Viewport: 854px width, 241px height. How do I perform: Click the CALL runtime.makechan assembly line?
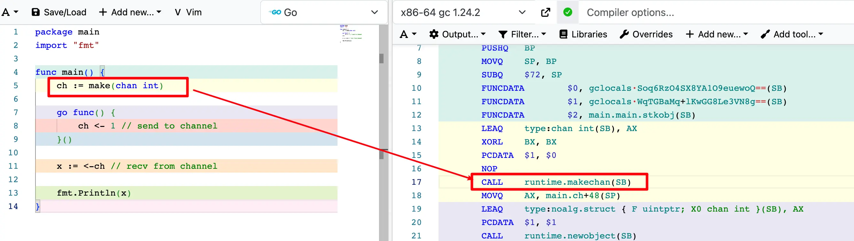(x=556, y=182)
